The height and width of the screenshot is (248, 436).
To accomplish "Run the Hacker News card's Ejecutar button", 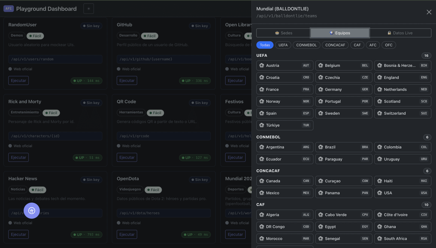I will (x=19, y=234).
